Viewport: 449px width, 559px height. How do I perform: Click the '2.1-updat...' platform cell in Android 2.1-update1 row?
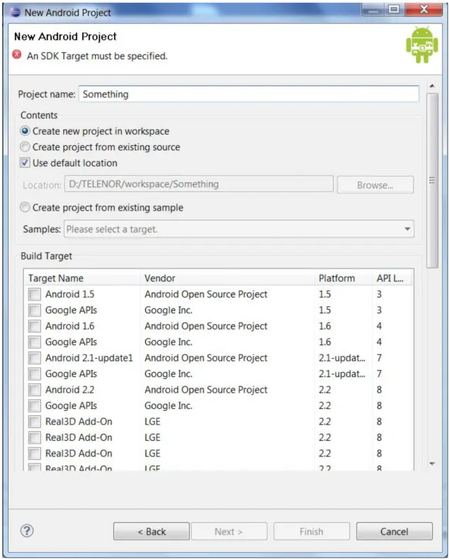click(x=342, y=358)
